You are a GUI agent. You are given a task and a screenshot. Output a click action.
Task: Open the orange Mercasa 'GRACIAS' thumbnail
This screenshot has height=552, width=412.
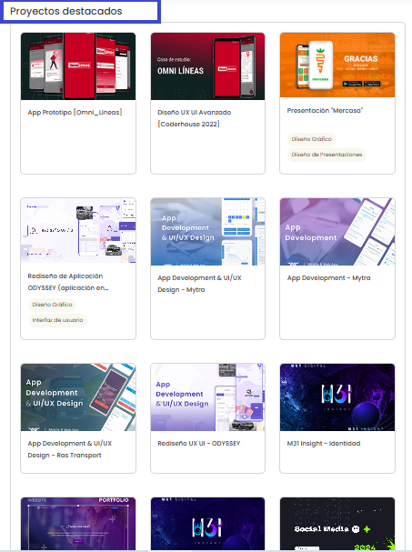click(x=337, y=65)
